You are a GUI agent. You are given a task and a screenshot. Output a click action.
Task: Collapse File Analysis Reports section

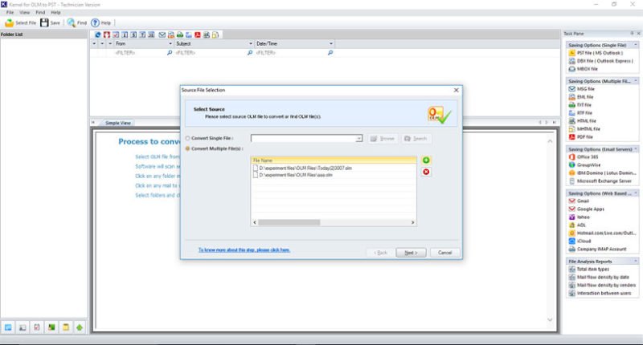point(636,261)
